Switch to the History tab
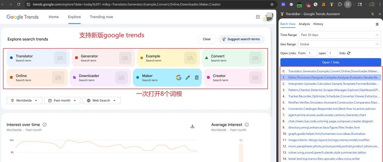This screenshot has width=383, height=162. click(318, 24)
